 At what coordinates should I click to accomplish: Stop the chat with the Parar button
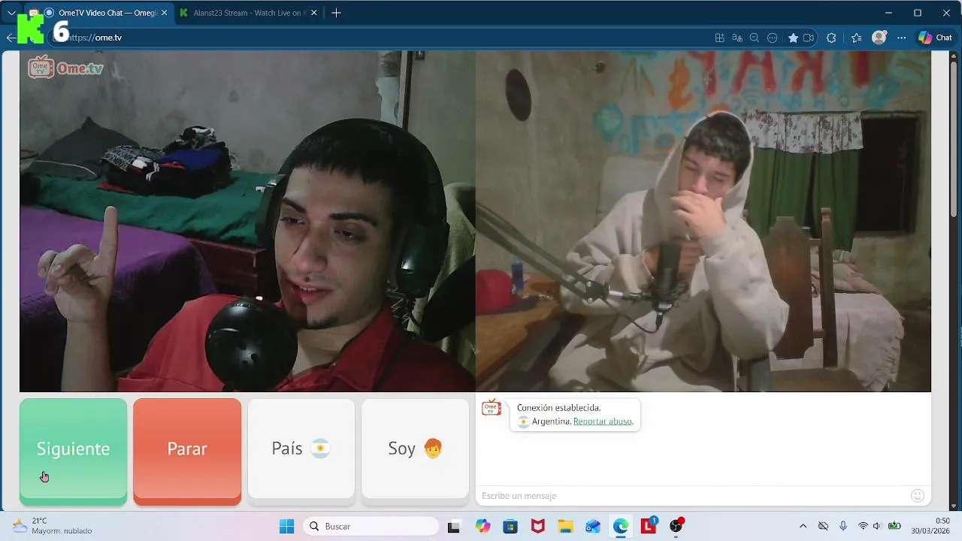pos(187,449)
